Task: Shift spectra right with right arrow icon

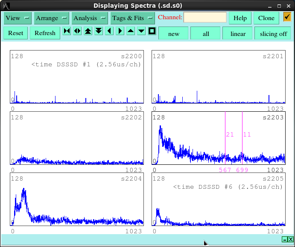Action: point(120,31)
